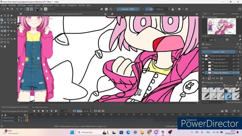Select the Crop tool
The height and width of the screenshot is (136, 242).
[x=8, y=27]
